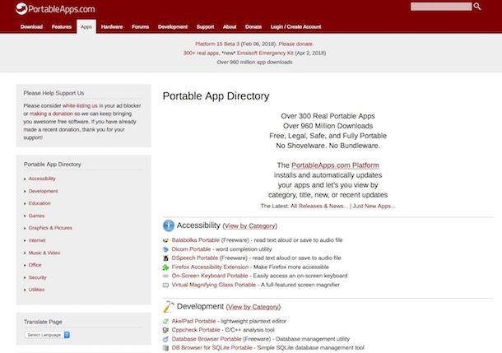This screenshot has width=502, height=353.
Task: Open On-Screen Keyboard Portable link
Action: pyautogui.click(x=210, y=276)
